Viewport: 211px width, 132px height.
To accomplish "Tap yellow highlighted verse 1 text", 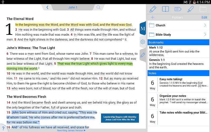I will pyautogui.click(x=74, y=25).
